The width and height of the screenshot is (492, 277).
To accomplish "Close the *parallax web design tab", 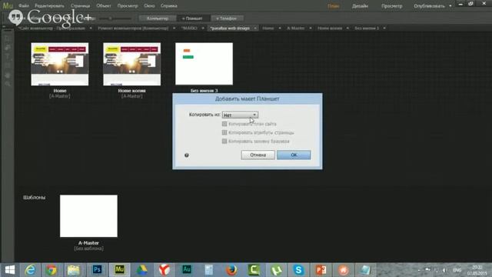I will pyautogui.click(x=255, y=28).
